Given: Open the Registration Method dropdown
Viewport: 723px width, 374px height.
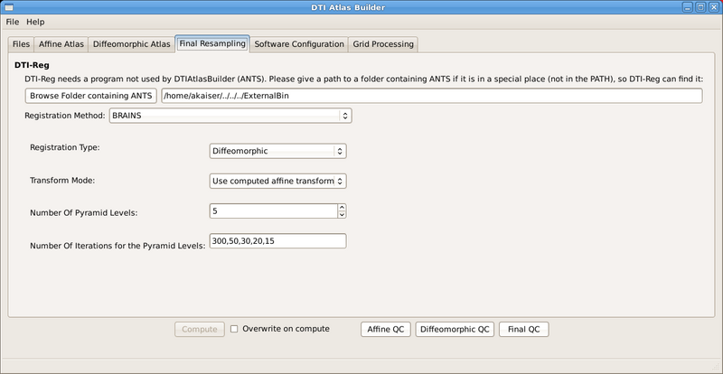Looking at the screenshot, I should coord(230,116).
